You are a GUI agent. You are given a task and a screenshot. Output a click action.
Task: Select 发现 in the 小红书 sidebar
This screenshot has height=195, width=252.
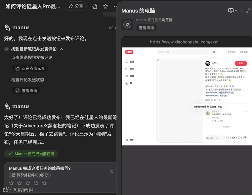point(130,62)
